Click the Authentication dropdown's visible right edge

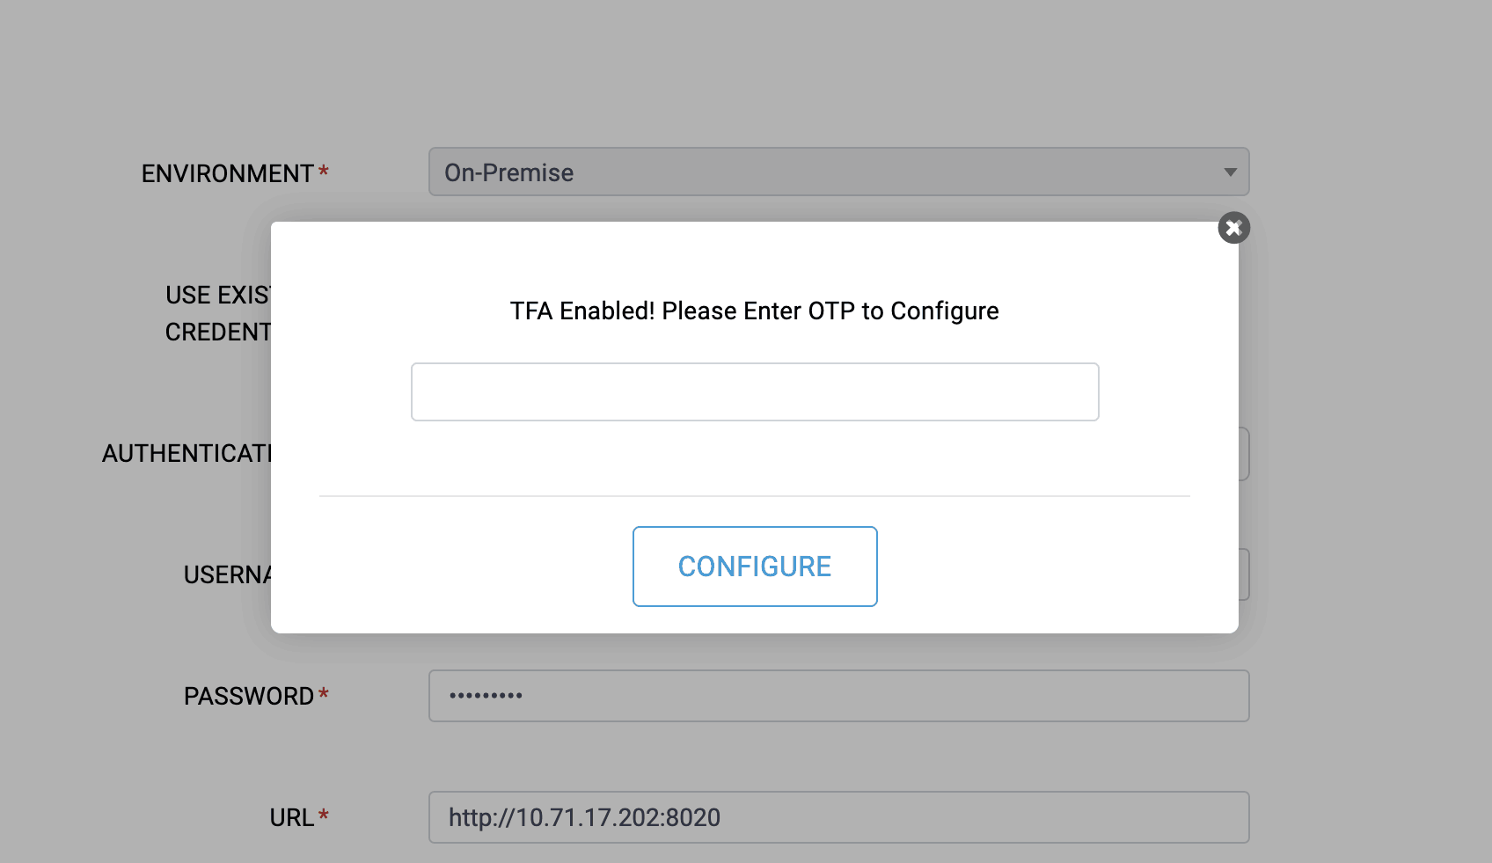coord(1244,454)
